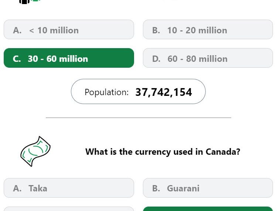Click the cut-off answer below Taka
277x211 pixels.
pos(69,209)
